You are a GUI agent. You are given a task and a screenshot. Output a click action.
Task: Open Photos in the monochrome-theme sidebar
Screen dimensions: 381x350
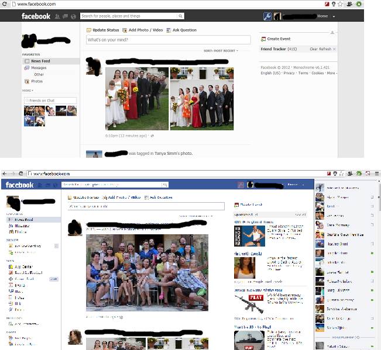36,81
